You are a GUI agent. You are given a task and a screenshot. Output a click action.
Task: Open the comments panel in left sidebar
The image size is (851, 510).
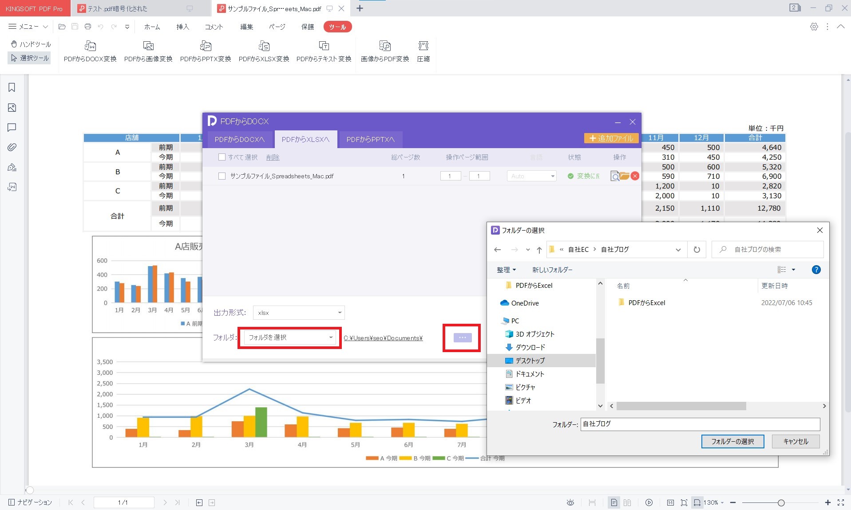pyautogui.click(x=12, y=128)
